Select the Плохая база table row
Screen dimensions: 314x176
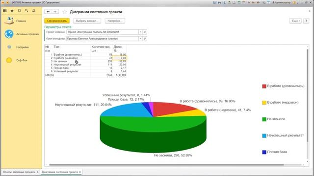coord(85,68)
